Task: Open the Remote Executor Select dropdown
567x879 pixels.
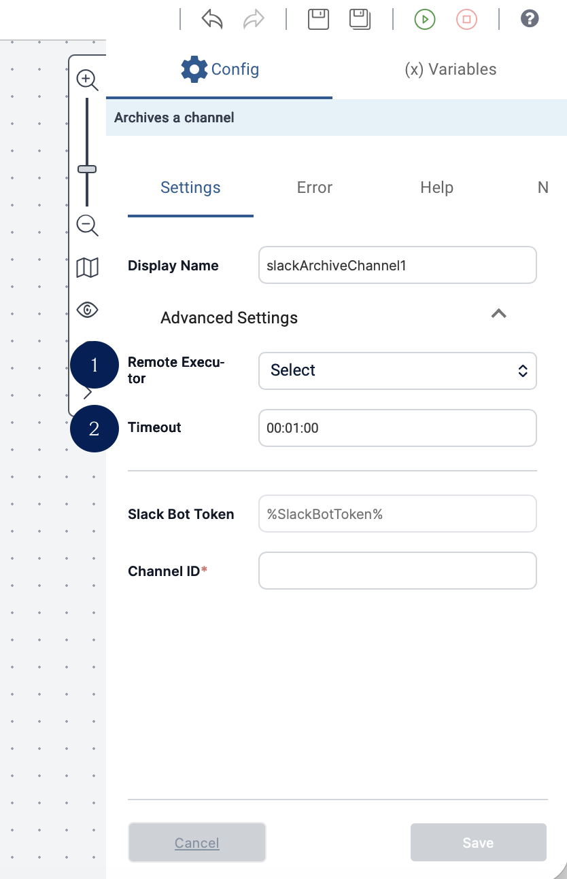Action: [397, 370]
